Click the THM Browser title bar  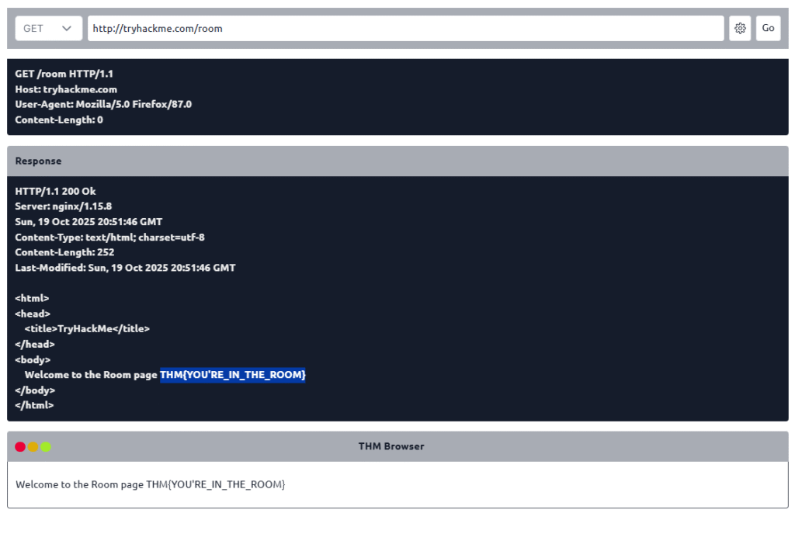pyautogui.click(x=391, y=446)
